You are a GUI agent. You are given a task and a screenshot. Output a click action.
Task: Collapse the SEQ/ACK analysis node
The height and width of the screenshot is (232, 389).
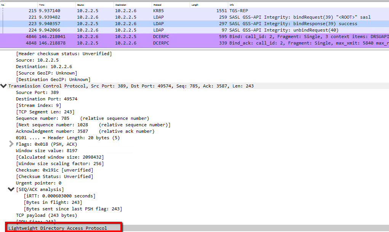click(11, 189)
